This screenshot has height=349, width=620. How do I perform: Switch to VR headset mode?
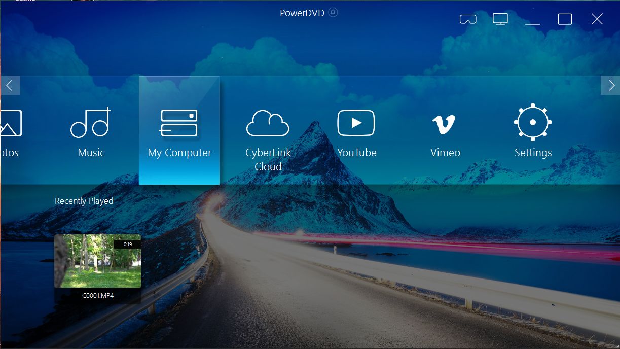coord(468,19)
